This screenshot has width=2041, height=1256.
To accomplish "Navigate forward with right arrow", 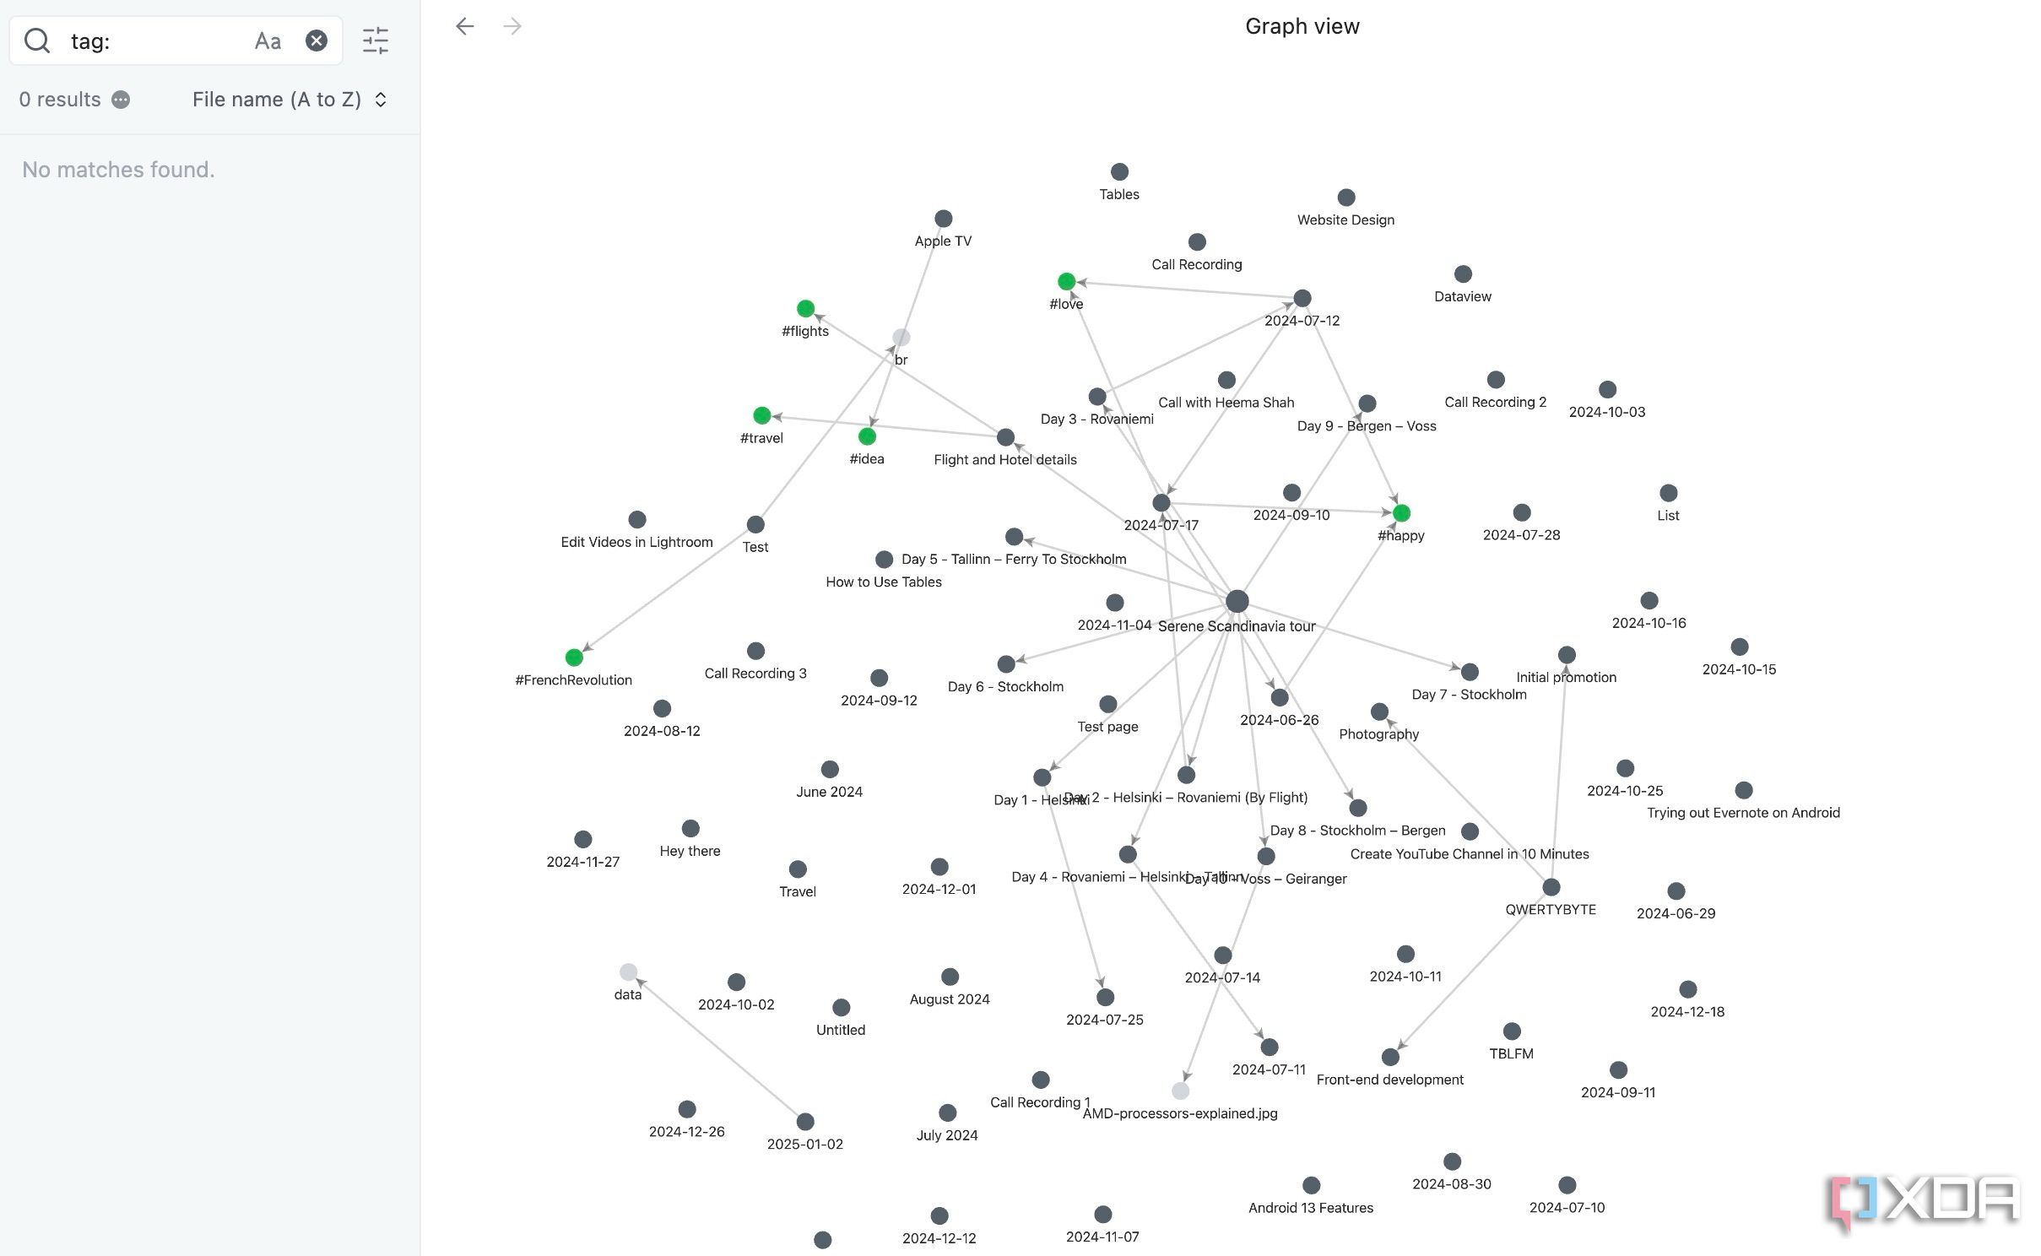I will pos(512,26).
